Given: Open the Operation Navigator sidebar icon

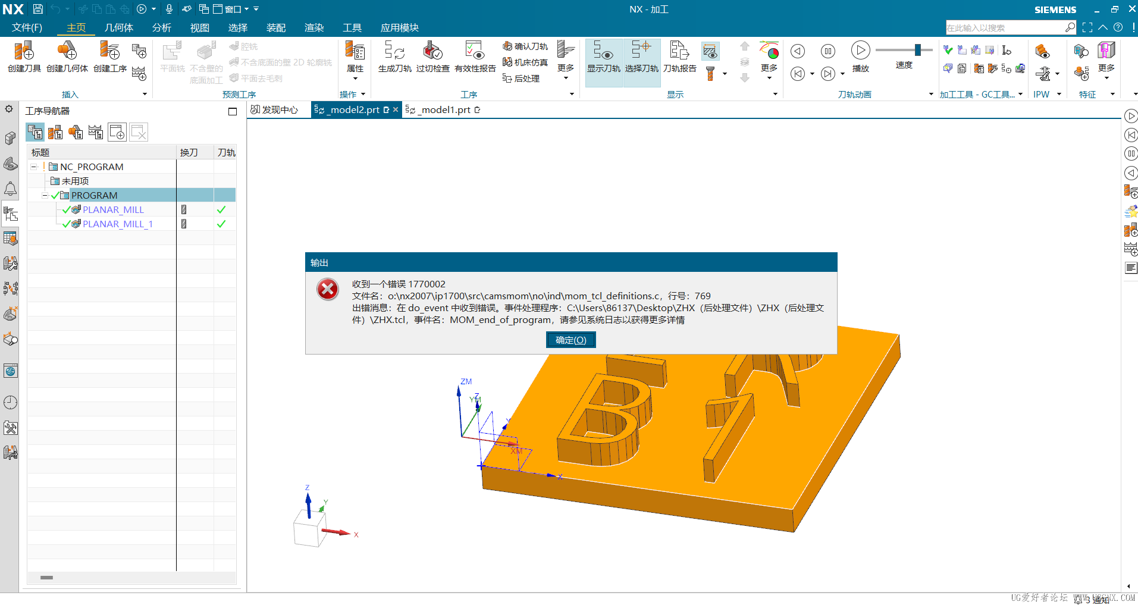Looking at the screenshot, I should coord(10,214).
